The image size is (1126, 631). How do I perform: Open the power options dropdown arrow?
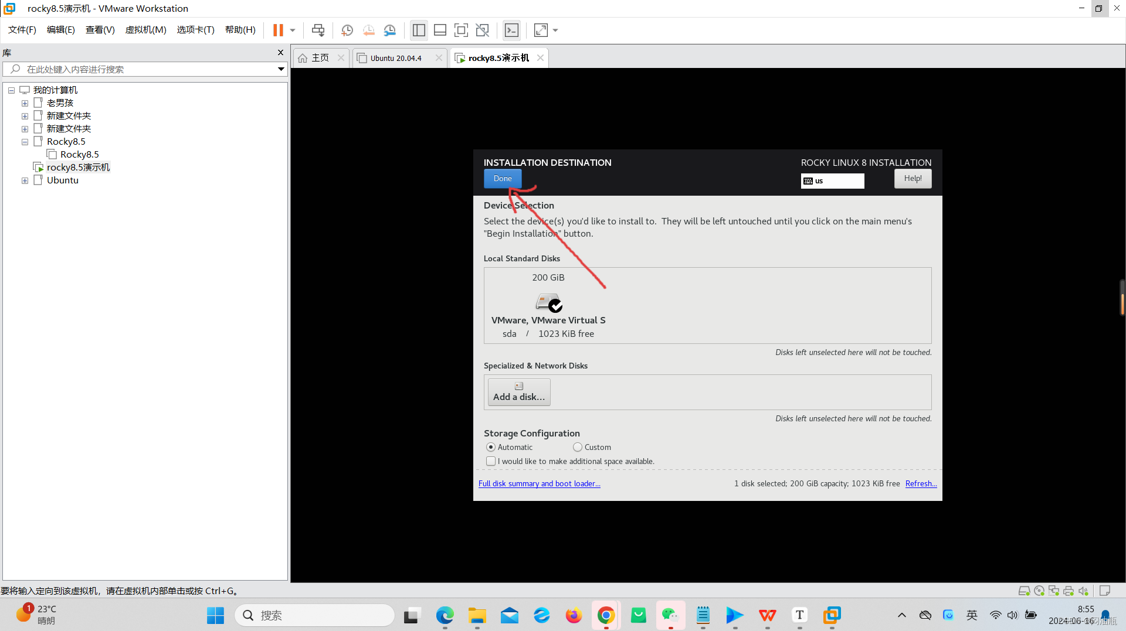[x=292, y=30]
